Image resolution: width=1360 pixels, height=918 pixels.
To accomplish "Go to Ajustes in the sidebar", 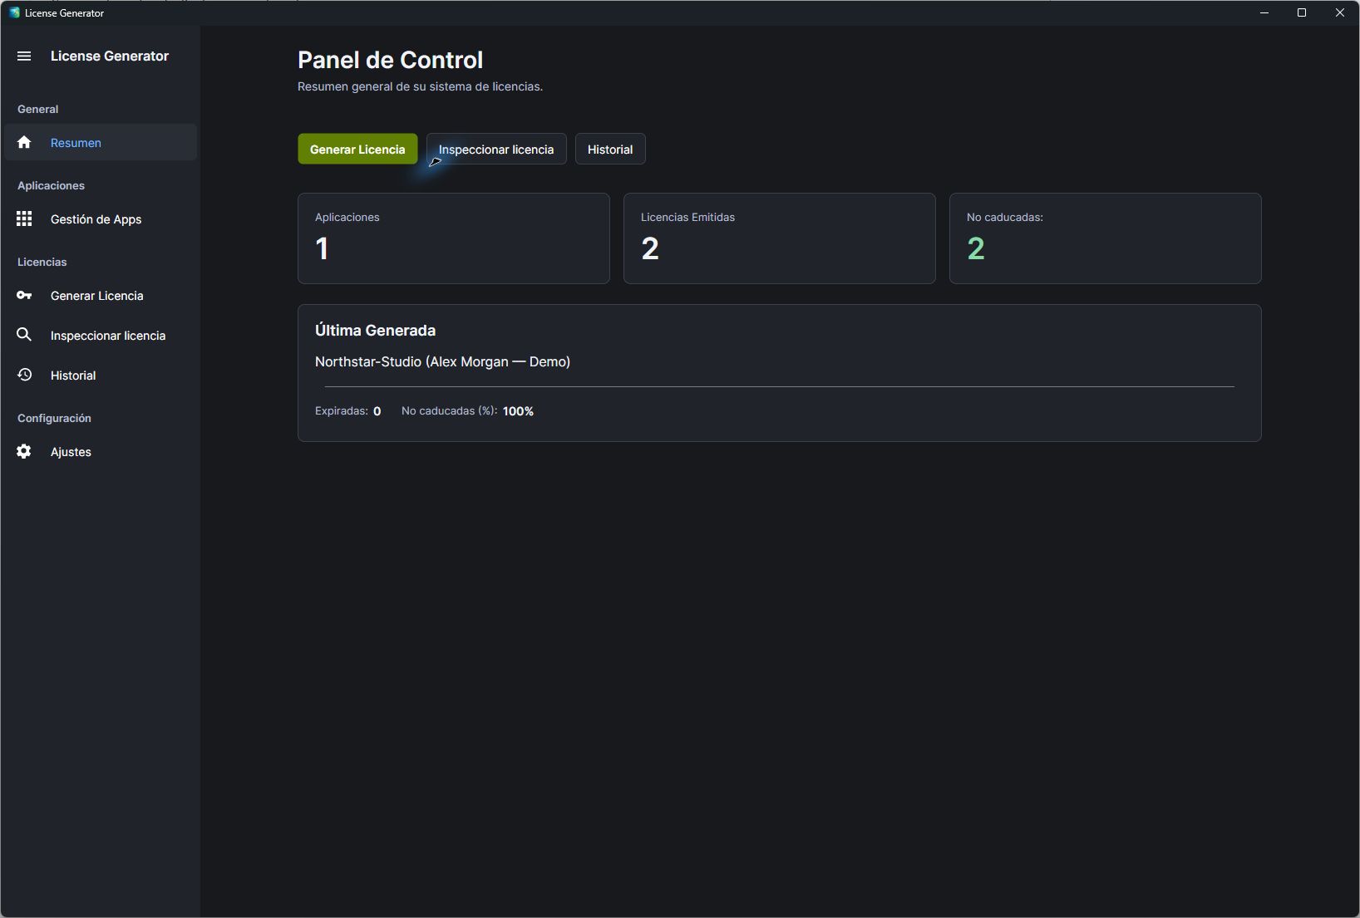I will tap(101, 451).
